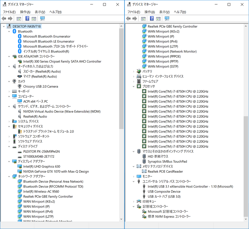Click the ディスプレイ アダプター category icon

point(14,161)
